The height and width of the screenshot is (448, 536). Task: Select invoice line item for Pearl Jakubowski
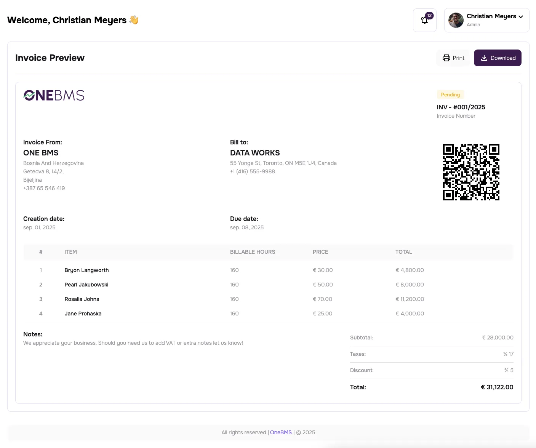pyautogui.click(x=86, y=285)
